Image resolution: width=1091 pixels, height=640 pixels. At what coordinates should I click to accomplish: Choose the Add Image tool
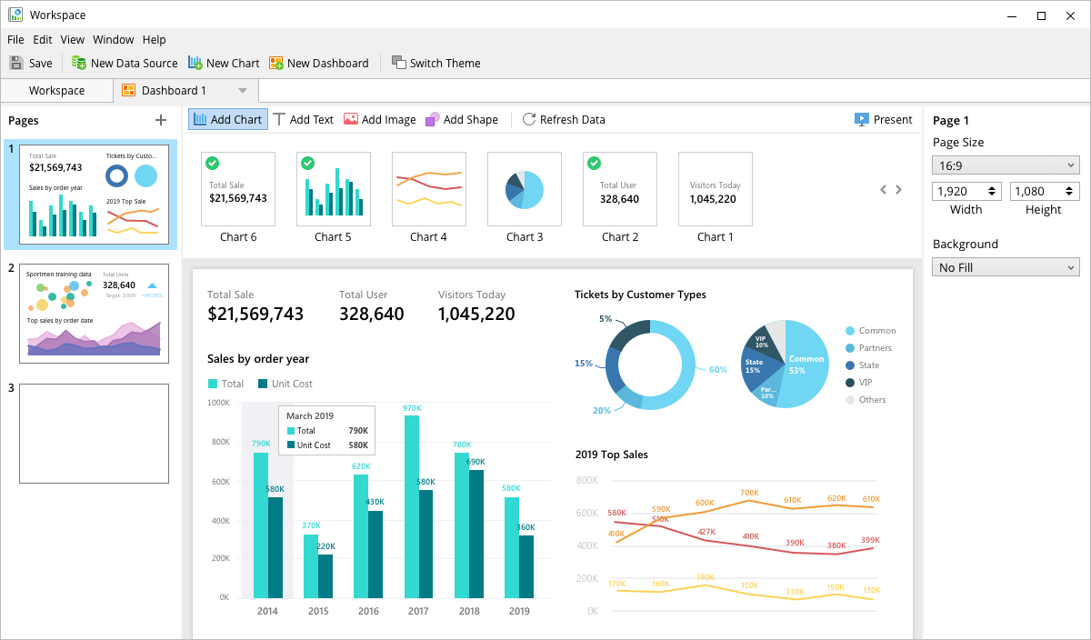[x=379, y=119]
